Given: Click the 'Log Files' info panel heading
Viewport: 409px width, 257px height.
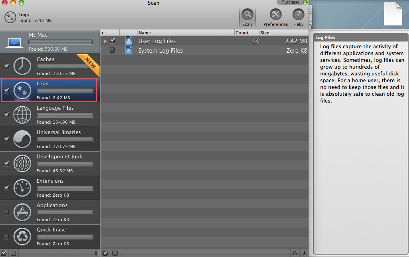Looking at the screenshot, I should pyautogui.click(x=325, y=38).
